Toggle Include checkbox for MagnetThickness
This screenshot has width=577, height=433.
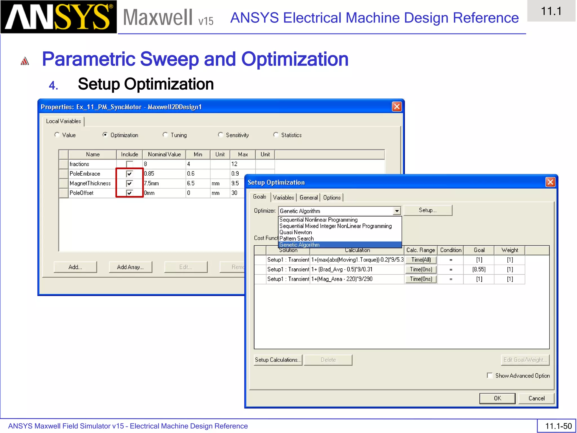[130, 183]
